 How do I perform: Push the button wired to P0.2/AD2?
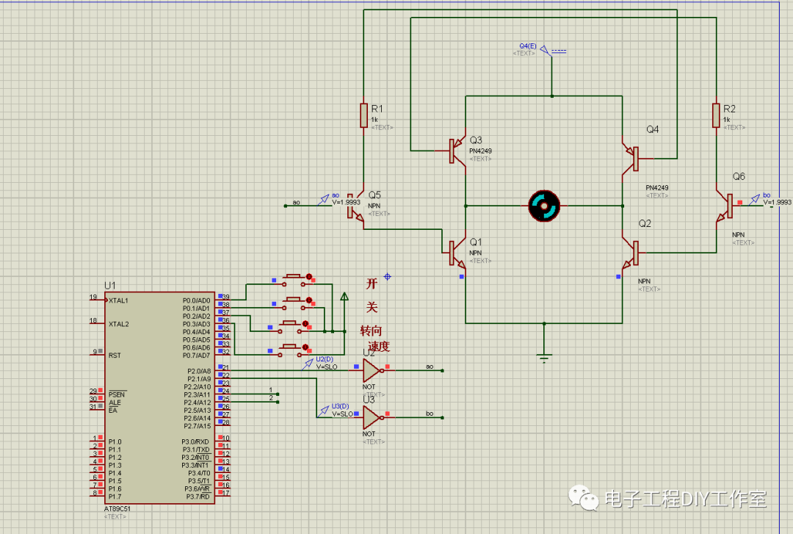(290, 326)
